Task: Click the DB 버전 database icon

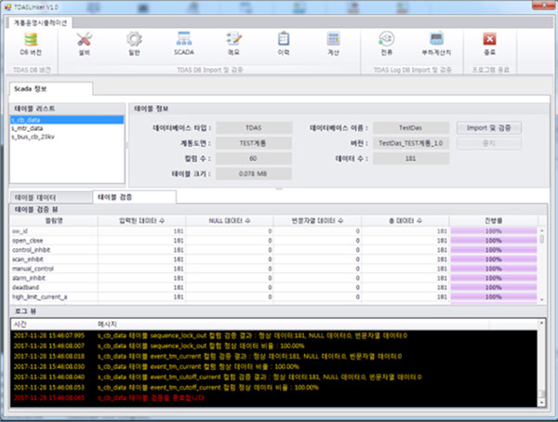Action: point(30,42)
